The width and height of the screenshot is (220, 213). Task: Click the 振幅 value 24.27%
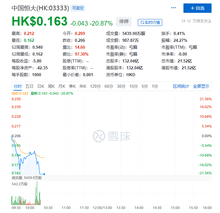(x=180, y=40)
